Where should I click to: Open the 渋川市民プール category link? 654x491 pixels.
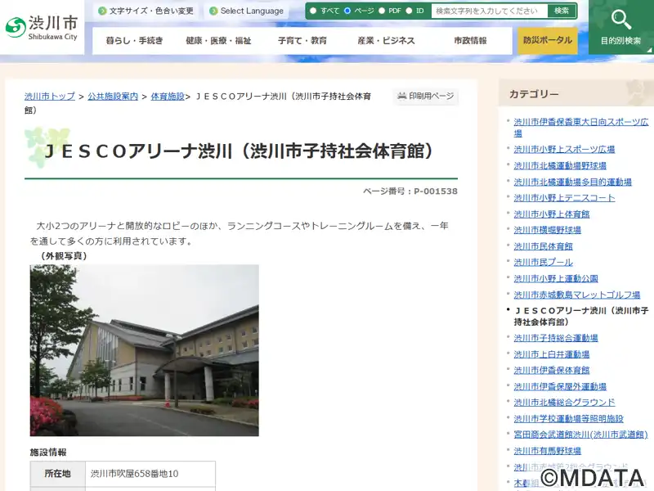(543, 262)
